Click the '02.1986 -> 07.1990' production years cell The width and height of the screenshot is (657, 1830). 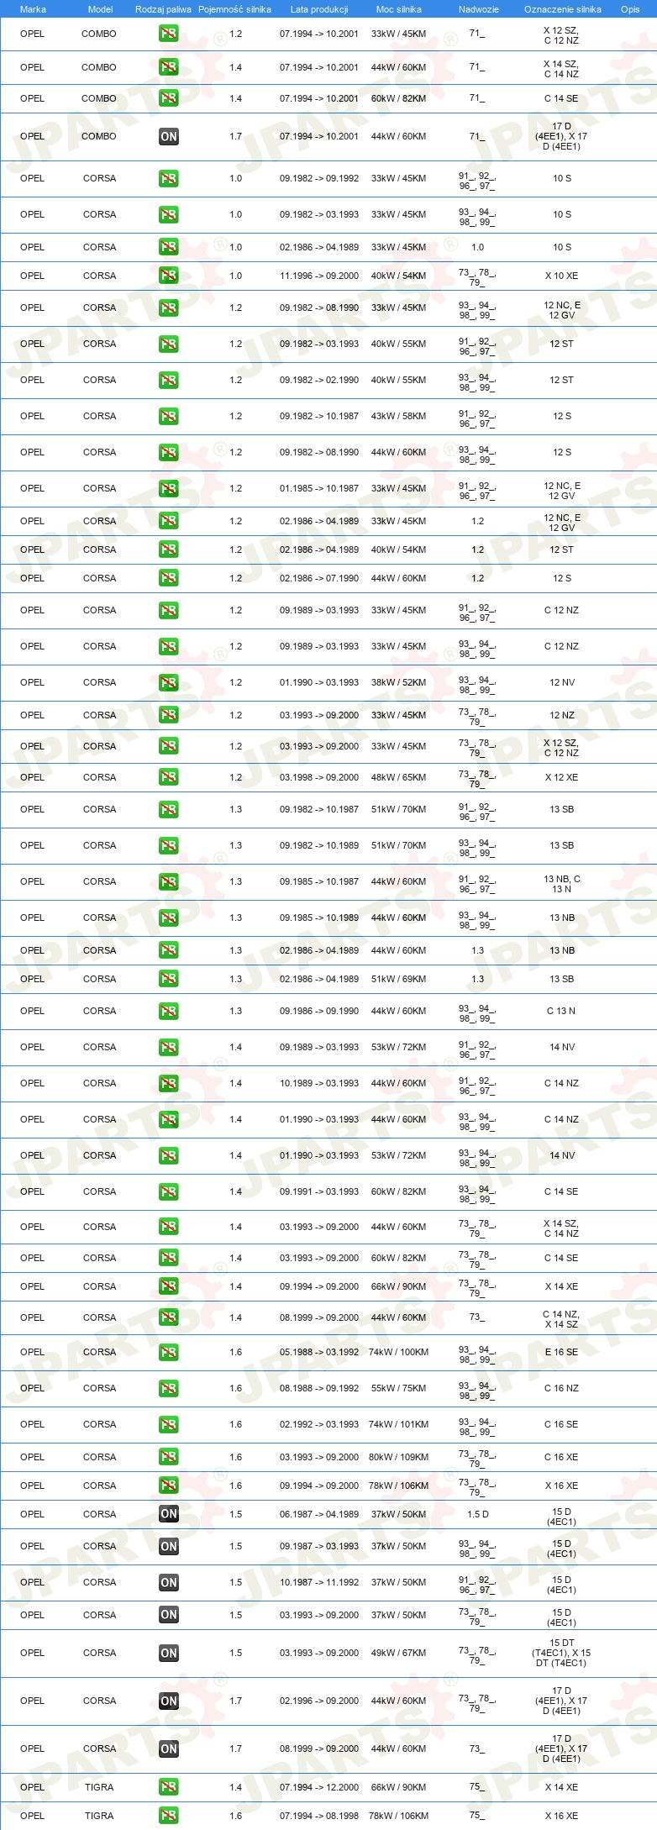pyautogui.click(x=319, y=579)
